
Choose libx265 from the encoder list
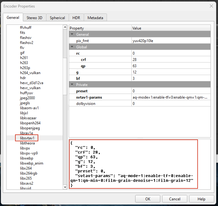[x=26, y=178]
